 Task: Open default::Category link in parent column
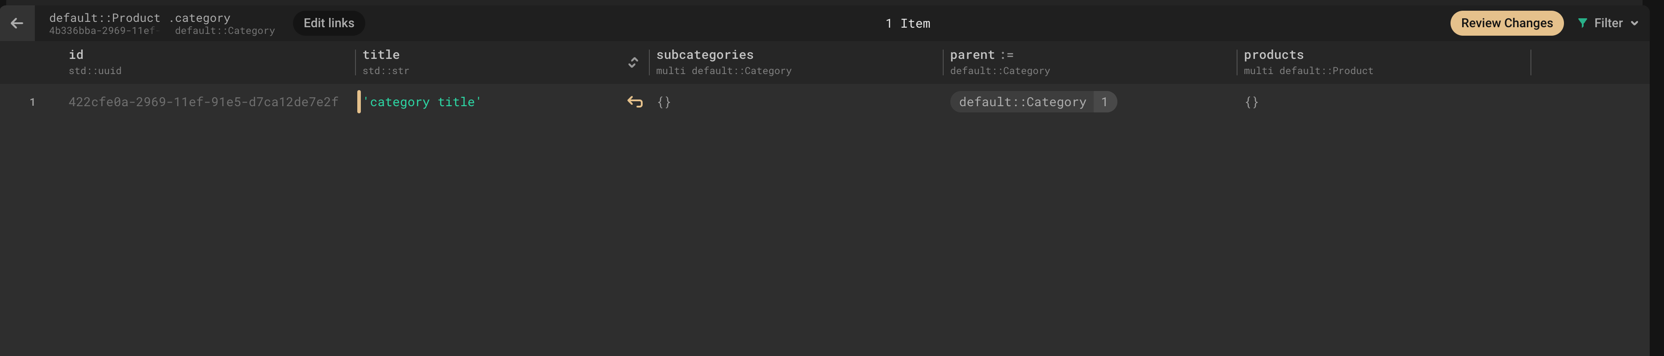[1023, 102]
